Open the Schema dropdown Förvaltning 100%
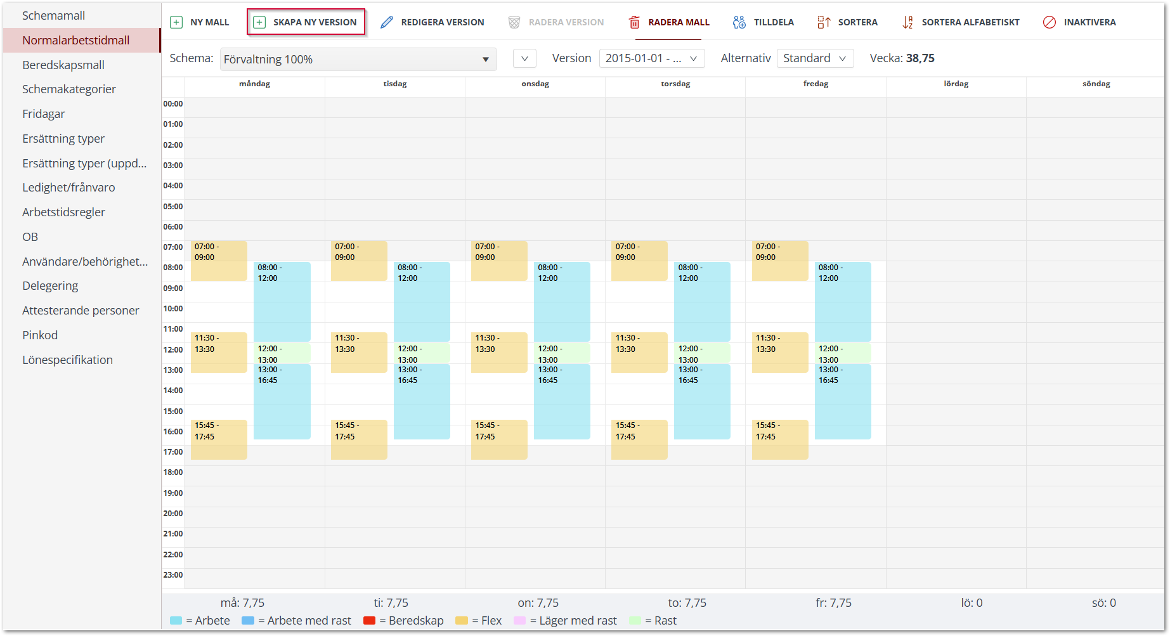Image resolution: width=1170 pixels, height=636 pixels. 358,59
